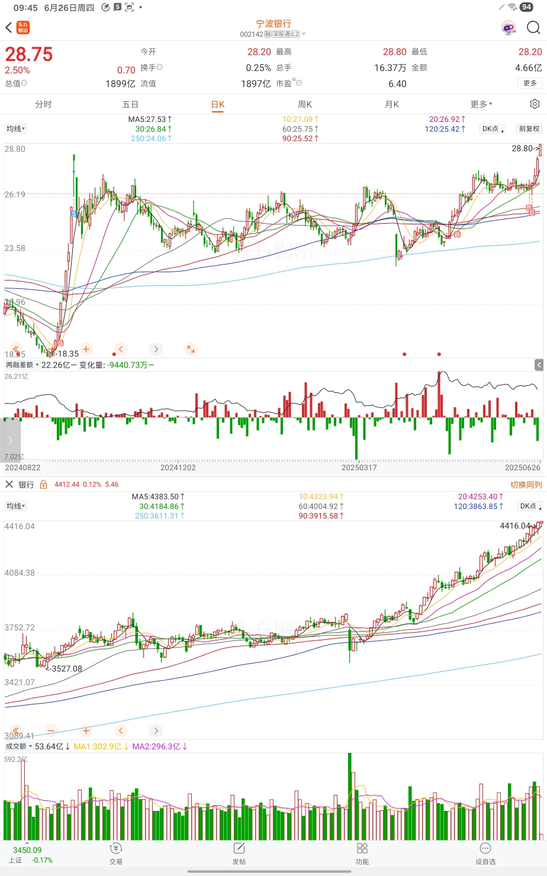The width and height of the screenshot is (547, 876).
Task: Switch to the 周K tab
Action: coord(305,104)
